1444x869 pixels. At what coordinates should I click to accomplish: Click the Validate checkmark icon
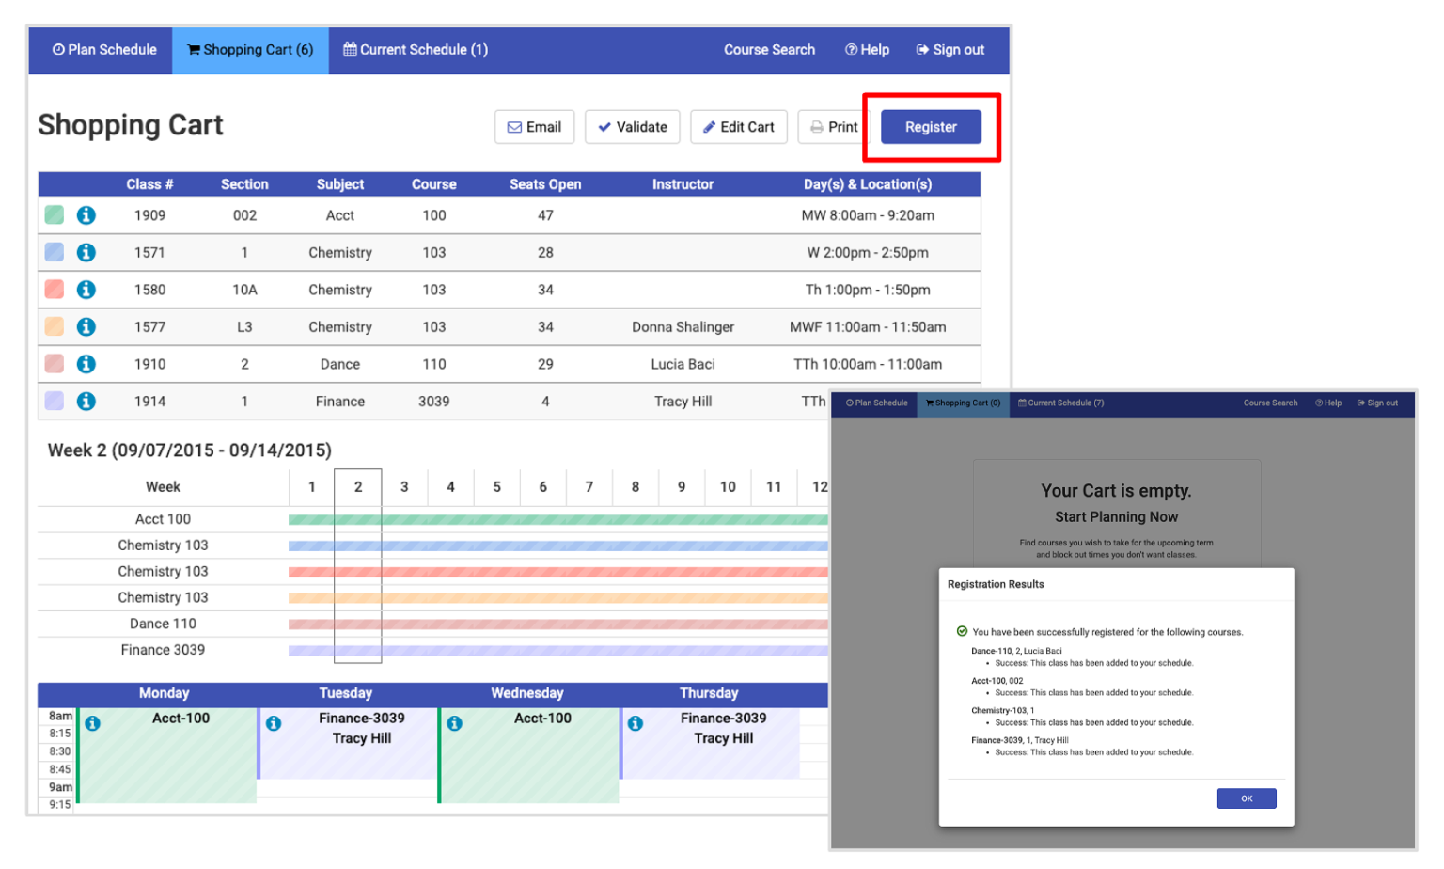click(x=606, y=127)
